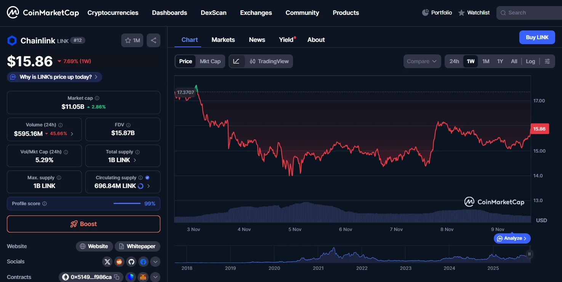This screenshot has width=562, height=282.
Task: Open Chainlink's GitHub page
Action: pos(131,262)
